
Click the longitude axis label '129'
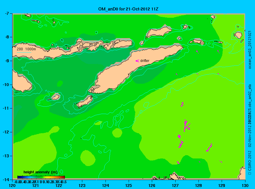[x=222, y=186]
